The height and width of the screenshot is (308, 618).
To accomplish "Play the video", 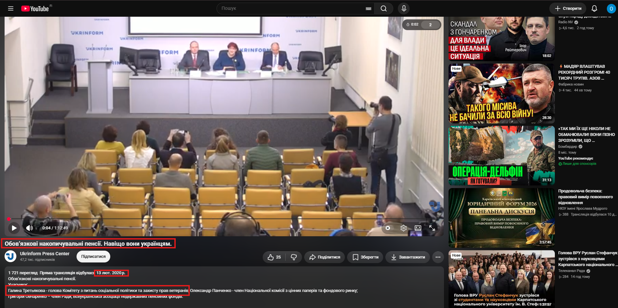I will [14, 228].
